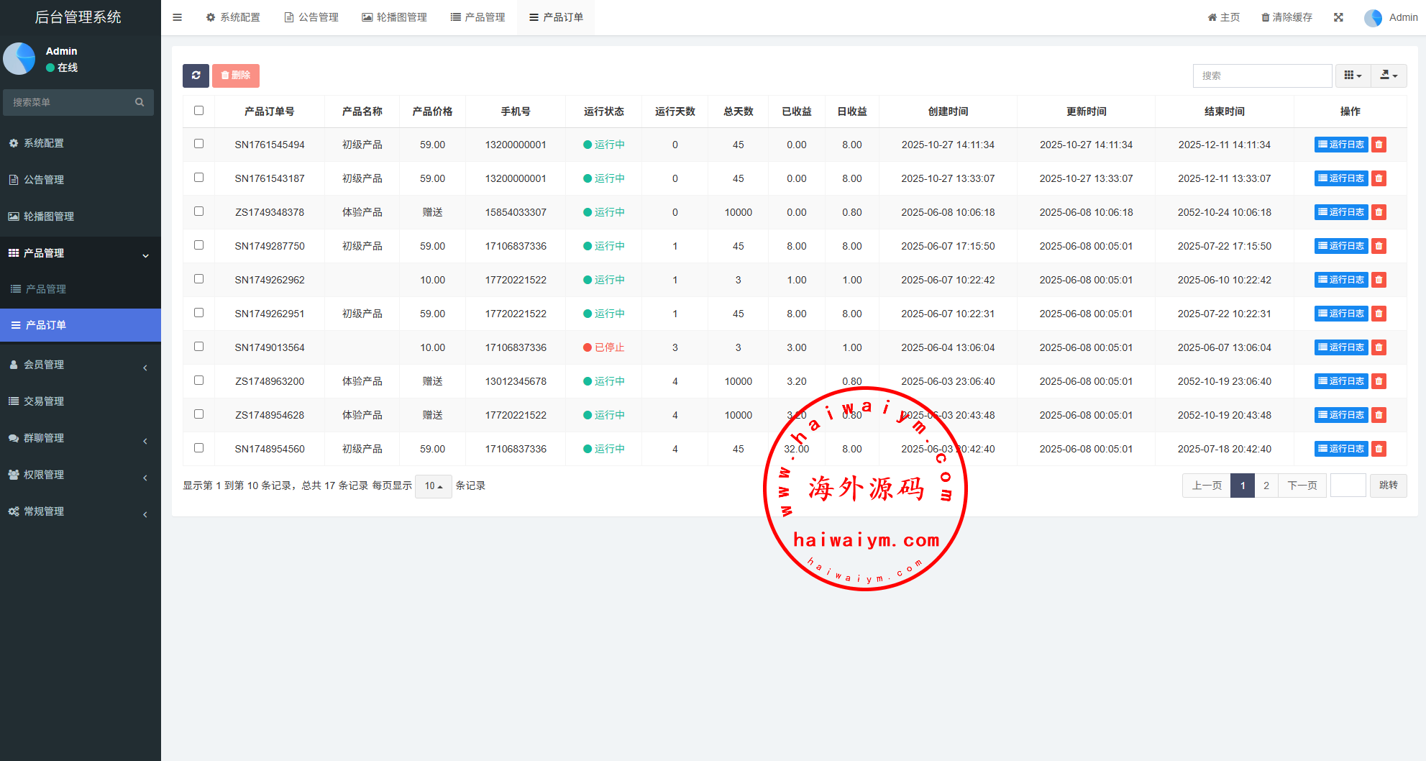Select the checkbox for order SN1761543187

point(199,178)
